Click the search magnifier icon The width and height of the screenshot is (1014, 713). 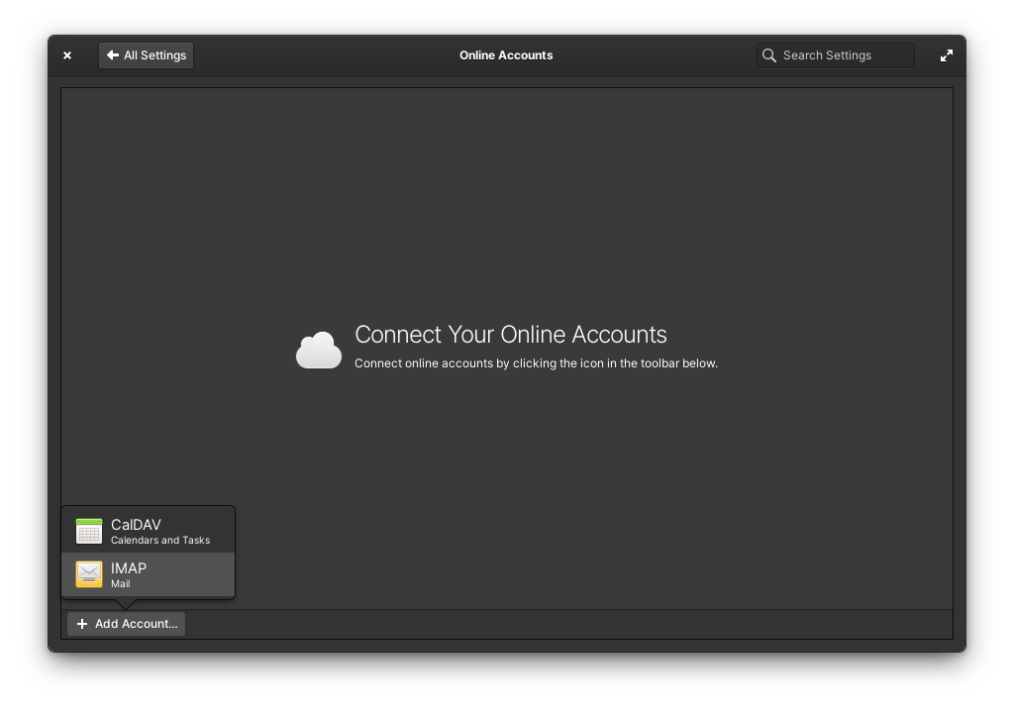(x=769, y=55)
